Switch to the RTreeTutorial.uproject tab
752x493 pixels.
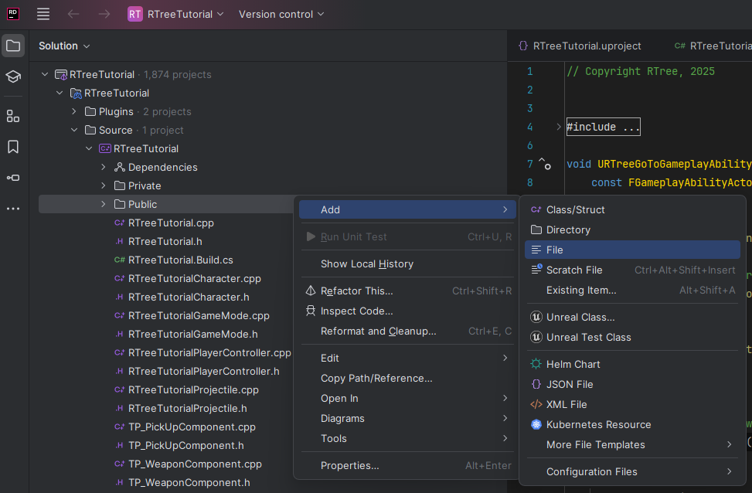[580, 46]
